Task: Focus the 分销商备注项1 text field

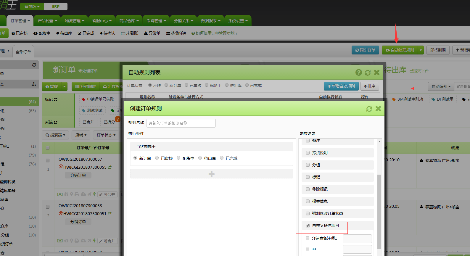Action: [357, 239]
